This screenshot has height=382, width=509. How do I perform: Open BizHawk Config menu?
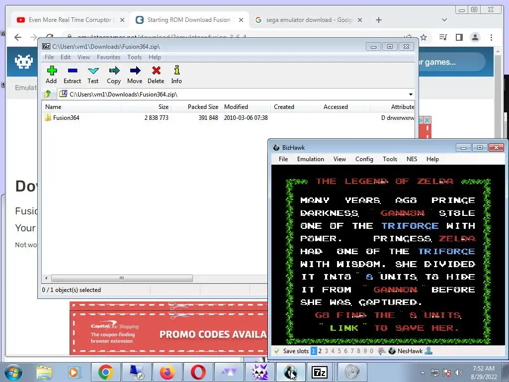tap(364, 159)
